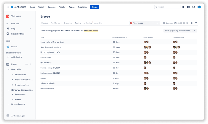This screenshot has width=208, height=124.
Task: Open the Brainstorming 02/2021 page
Action: click(50, 73)
